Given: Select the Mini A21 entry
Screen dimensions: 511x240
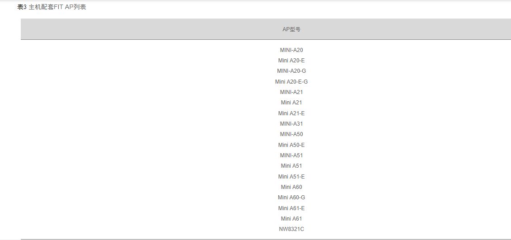Looking at the screenshot, I should 291,103.
